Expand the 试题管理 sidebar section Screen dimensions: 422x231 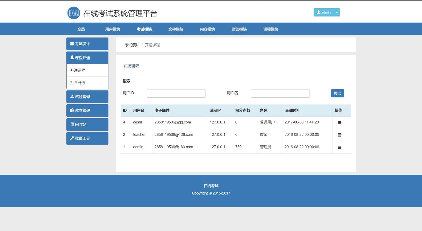coord(87,97)
